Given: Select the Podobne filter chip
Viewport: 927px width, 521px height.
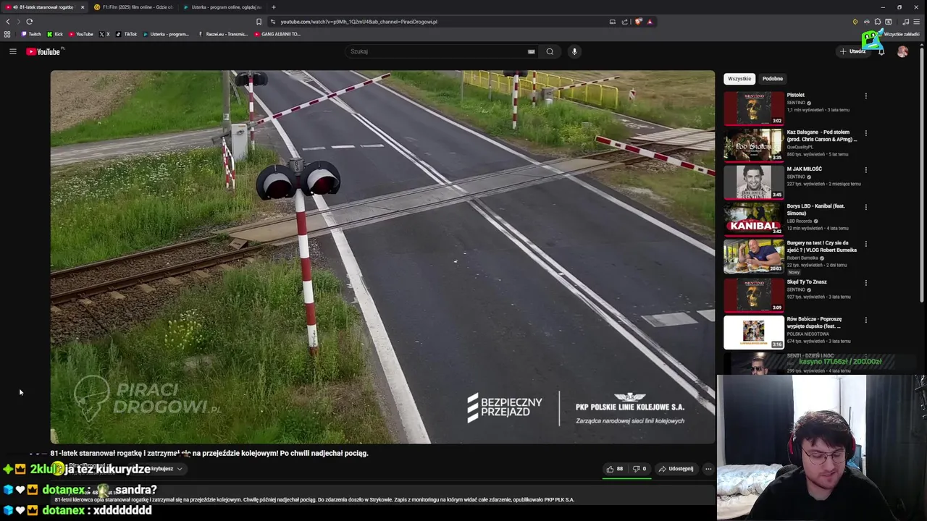Looking at the screenshot, I should (773, 79).
